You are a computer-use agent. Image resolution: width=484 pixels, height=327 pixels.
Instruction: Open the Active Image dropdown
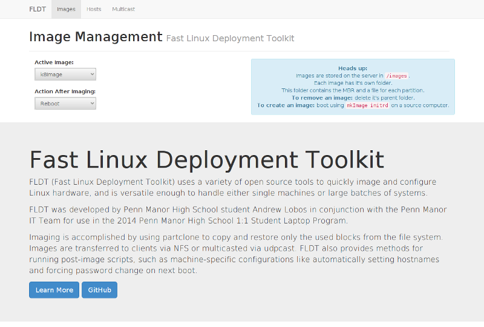pyautogui.click(x=65, y=74)
